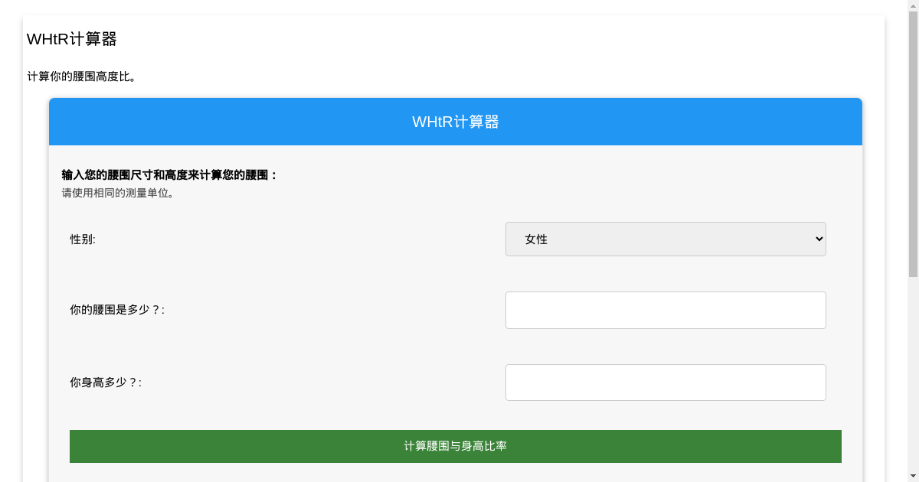The width and height of the screenshot is (919, 482).
Task: Click the 请使用相同的测量单位 hint text
Action: point(117,193)
